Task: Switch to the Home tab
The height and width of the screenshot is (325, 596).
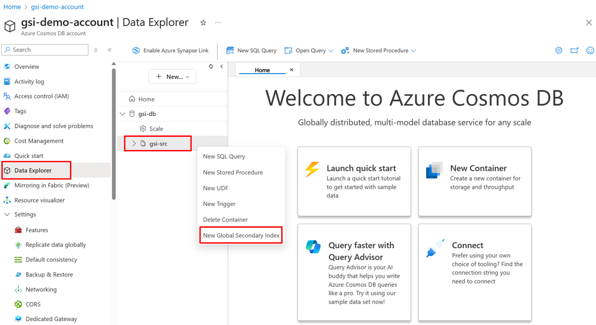Action: coord(262,70)
